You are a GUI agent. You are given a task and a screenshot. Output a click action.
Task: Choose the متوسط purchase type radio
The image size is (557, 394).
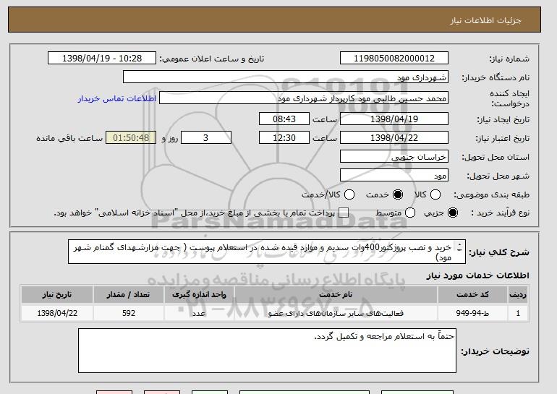[410, 213]
